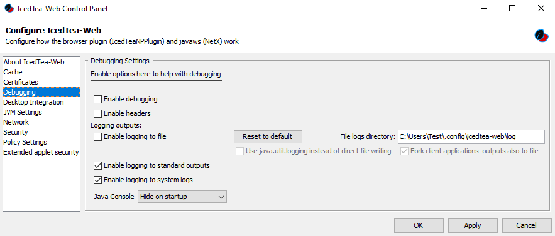Minimize the IcedTea-Web Control Panel window
The height and width of the screenshot is (236, 555).
pyautogui.click(x=483, y=9)
